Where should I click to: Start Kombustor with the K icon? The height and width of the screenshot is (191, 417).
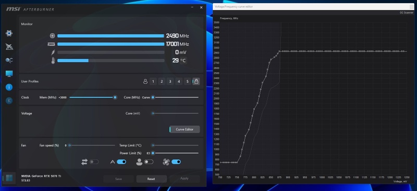click(9, 100)
